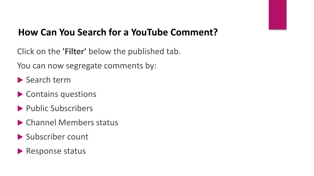Click the arrow bullet beside Channel Members status

20,123
